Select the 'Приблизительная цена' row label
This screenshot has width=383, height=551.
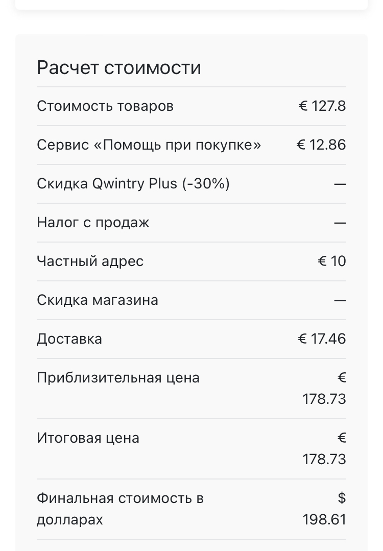point(118,378)
